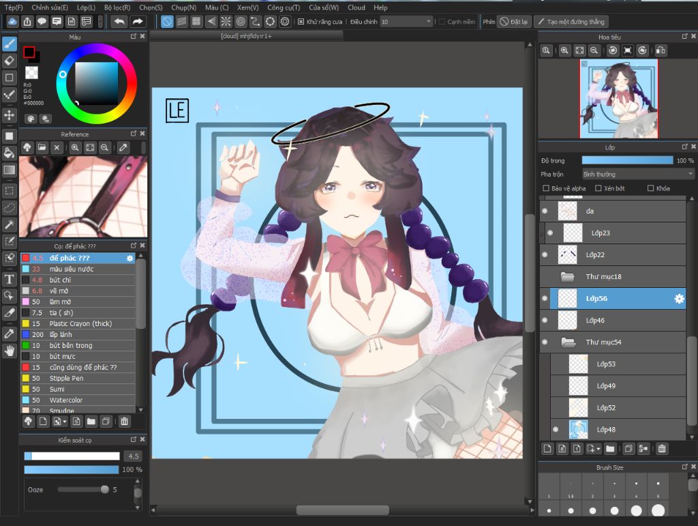The width and height of the screenshot is (698, 526).
Task: Expand the Thư mục18 folder
Action: pyautogui.click(x=568, y=276)
